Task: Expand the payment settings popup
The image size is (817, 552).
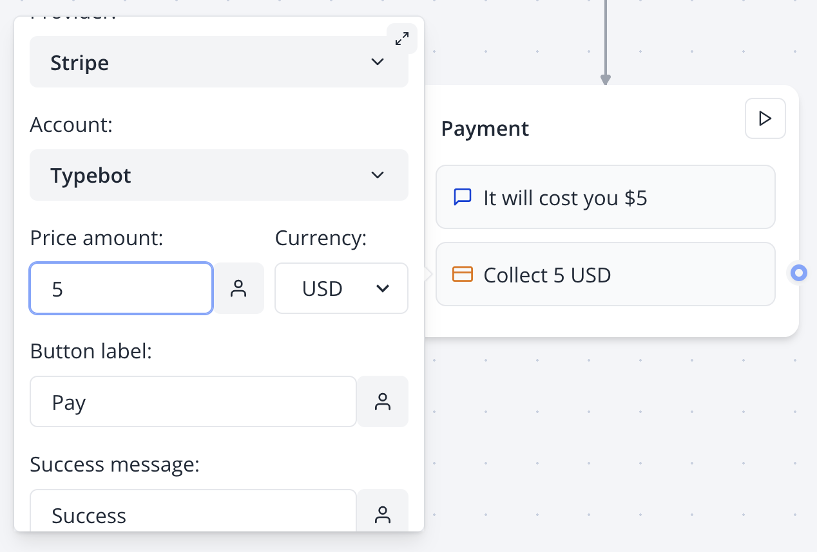Action: tap(402, 39)
